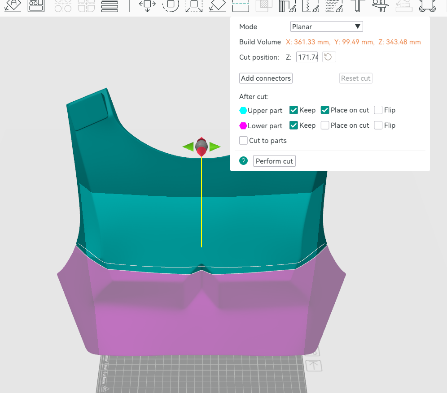
Task: Enable Flip for the Upper part
Action: click(378, 110)
